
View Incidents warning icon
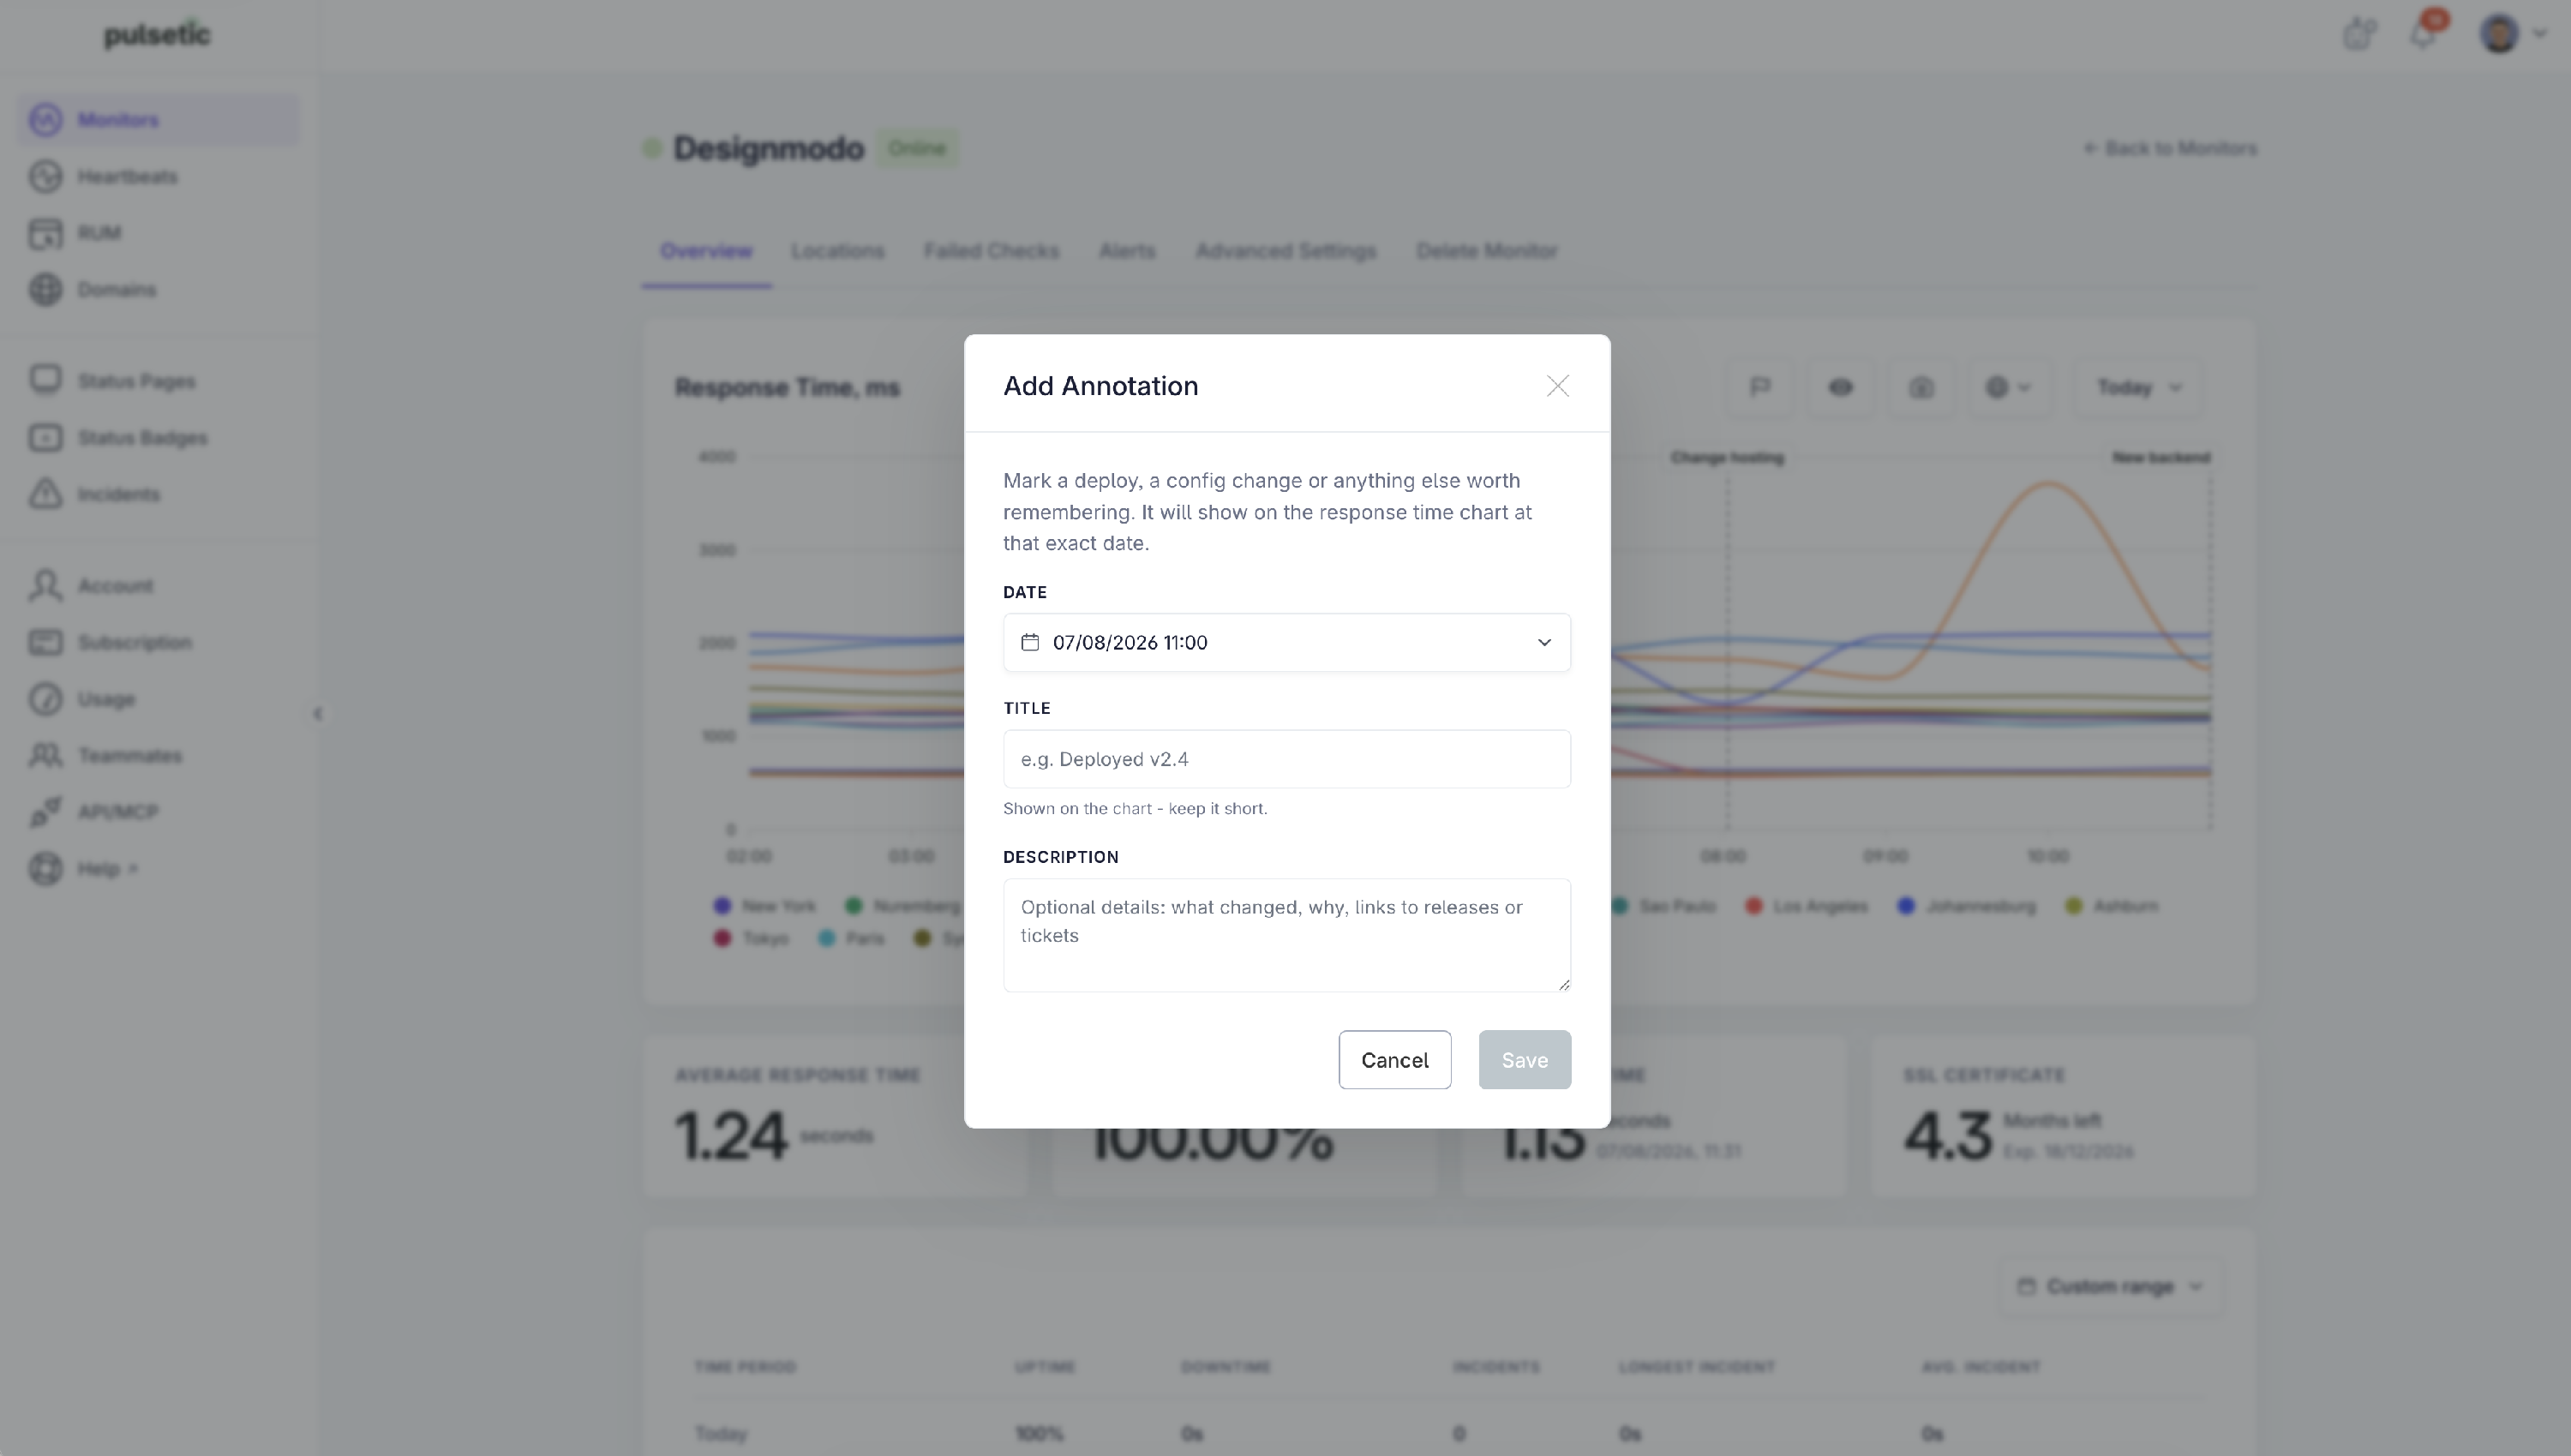tap(45, 494)
